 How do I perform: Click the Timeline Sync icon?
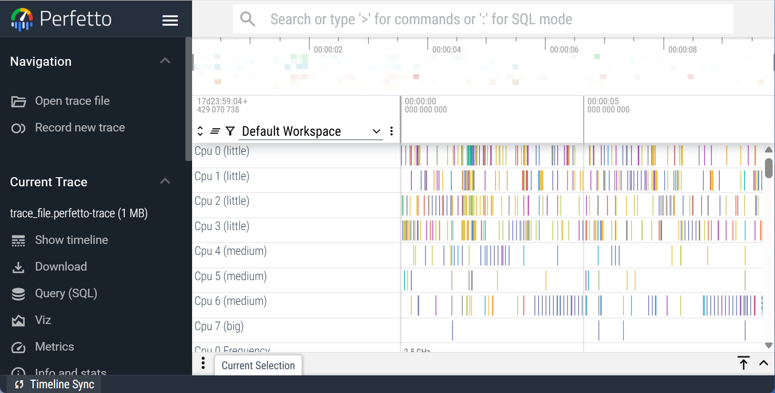pos(19,384)
